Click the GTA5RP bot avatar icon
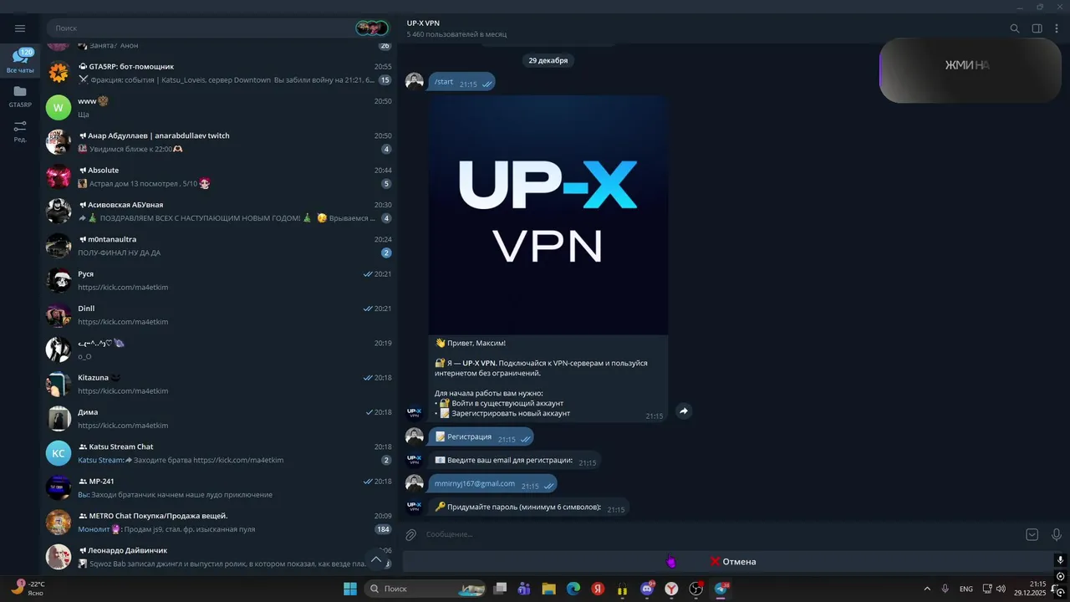Screen dimensions: 1070x602 pyautogui.click(x=59, y=73)
